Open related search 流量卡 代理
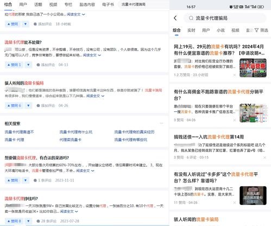This screenshot has height=226, width=271. (14, 140)
